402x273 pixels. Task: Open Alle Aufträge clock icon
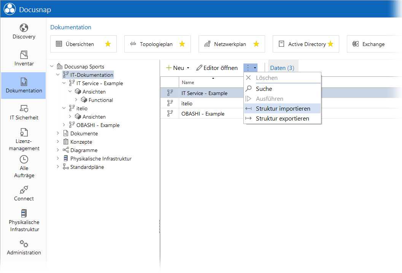click(x=24, y=159)
